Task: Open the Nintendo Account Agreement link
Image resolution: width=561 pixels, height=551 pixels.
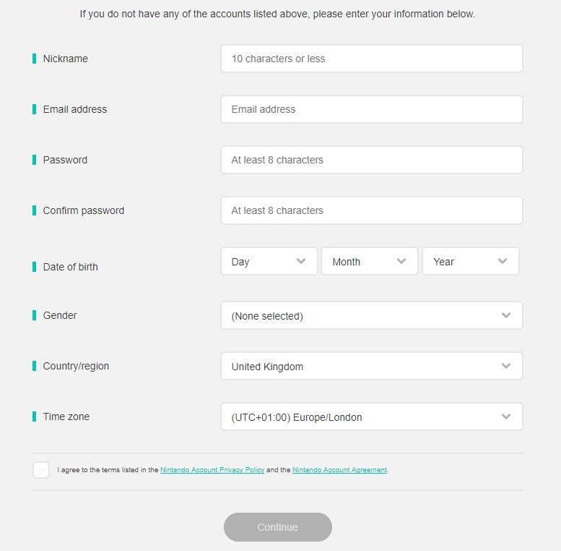Action: click(339, 470)
